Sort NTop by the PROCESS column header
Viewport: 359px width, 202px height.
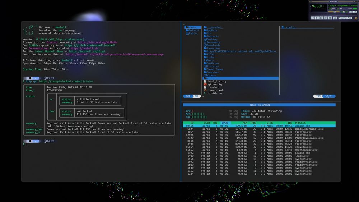(x=300, y=123)
